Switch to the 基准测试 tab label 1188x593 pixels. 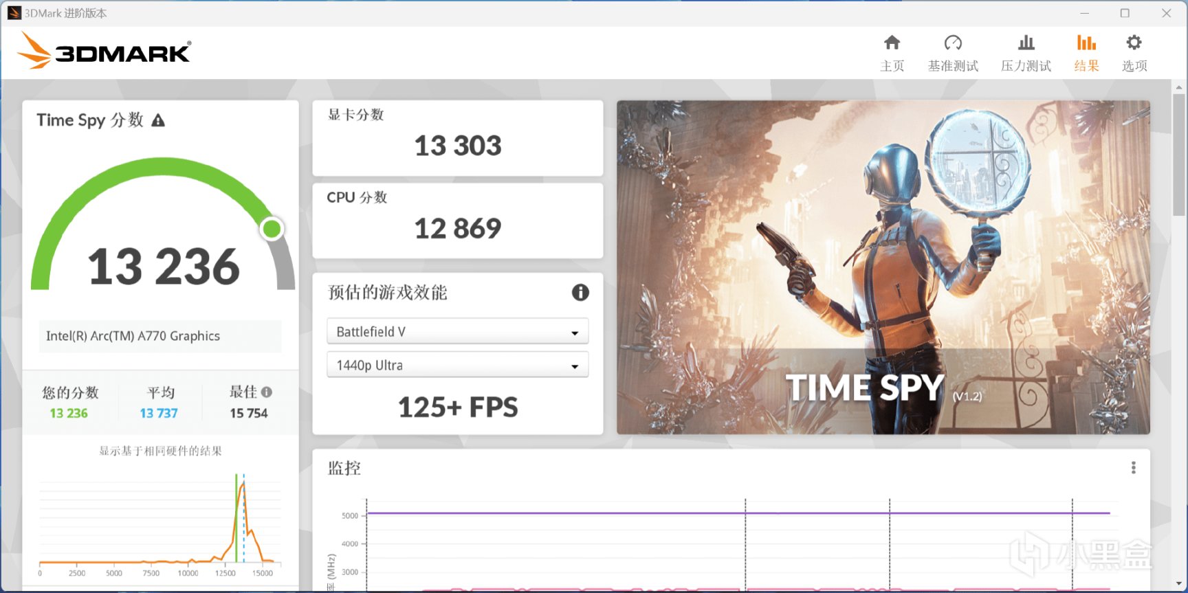click(953, 66)
